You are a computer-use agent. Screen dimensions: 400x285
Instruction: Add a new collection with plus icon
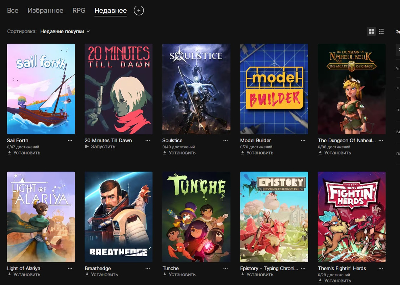click(139, 10)
